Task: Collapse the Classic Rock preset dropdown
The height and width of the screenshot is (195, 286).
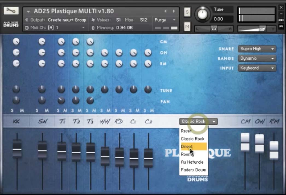Action: click(199, 121)
